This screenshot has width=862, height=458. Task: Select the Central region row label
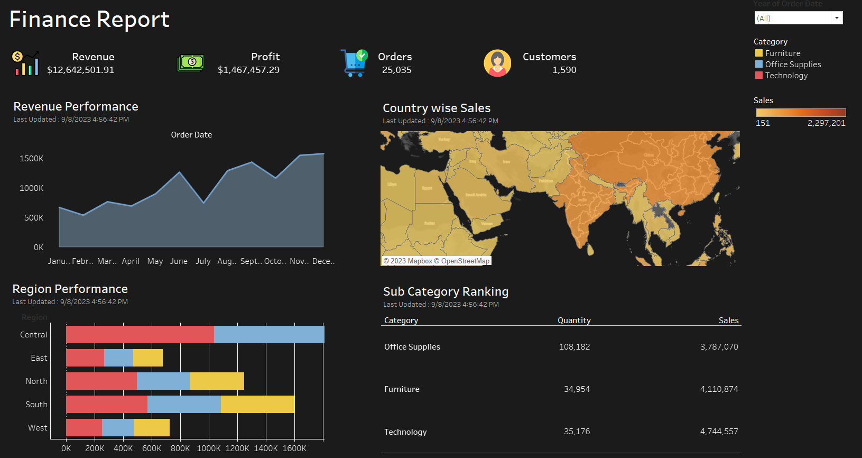pos(33,335)
